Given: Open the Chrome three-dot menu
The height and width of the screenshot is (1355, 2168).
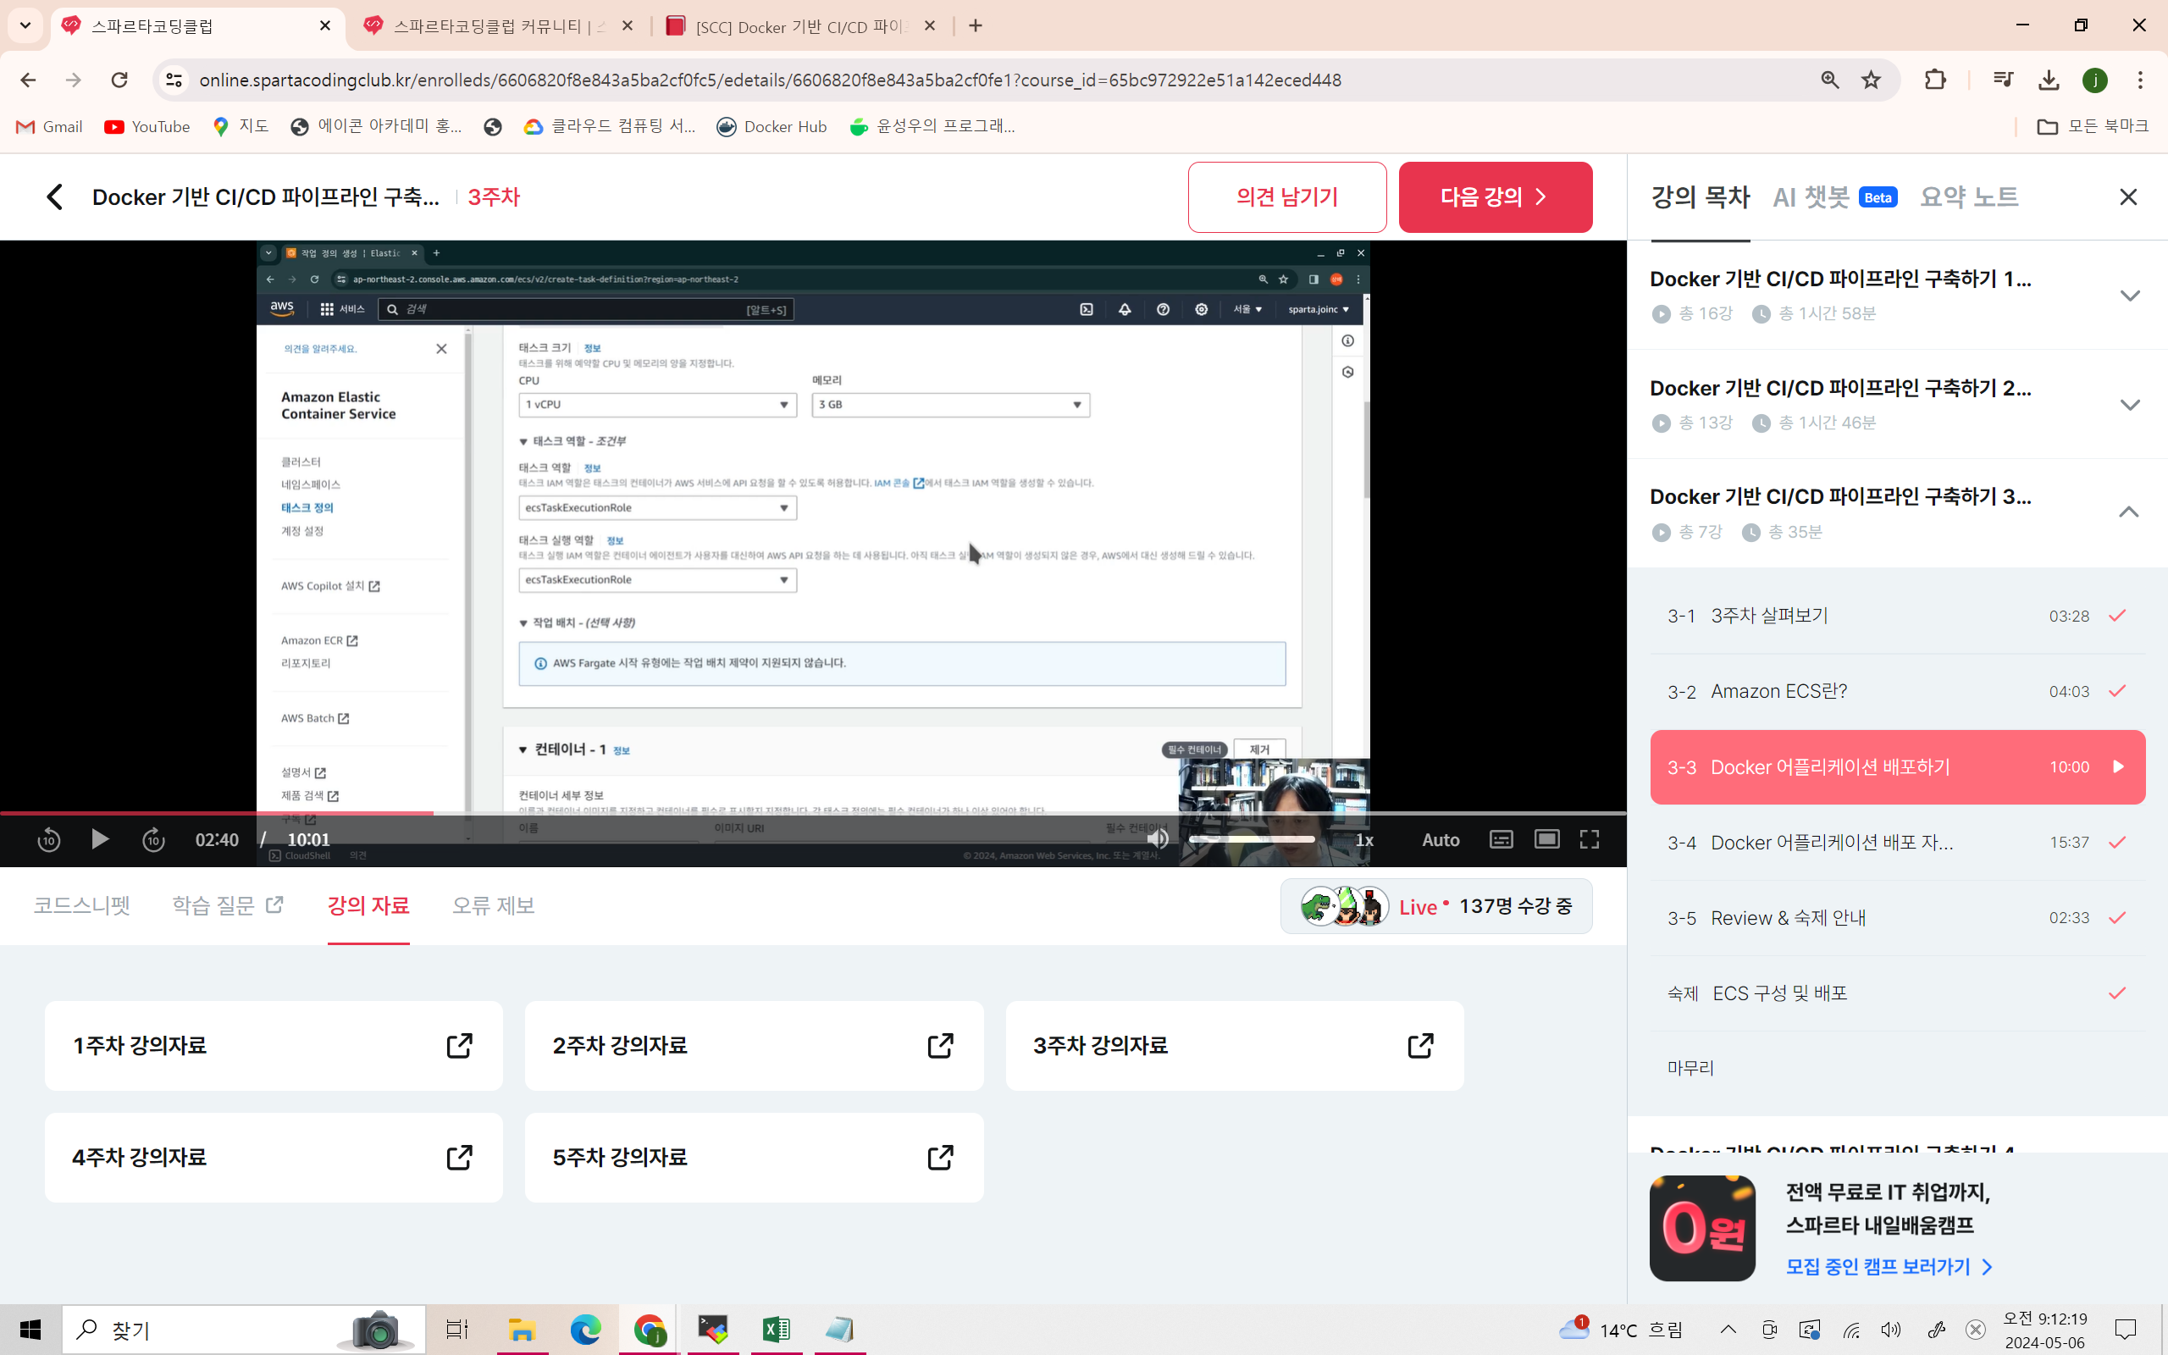Looking at the screenshot, I should [2140, 80].
